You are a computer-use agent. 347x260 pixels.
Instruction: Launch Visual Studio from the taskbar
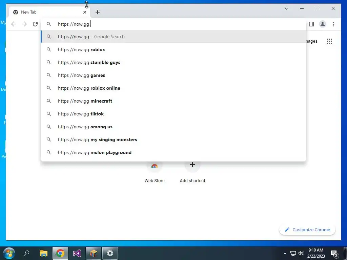point(77,253)
